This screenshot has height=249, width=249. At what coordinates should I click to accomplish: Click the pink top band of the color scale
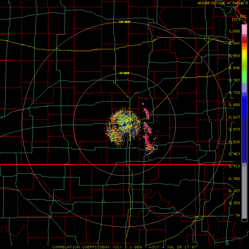click(x=244, y=30)
